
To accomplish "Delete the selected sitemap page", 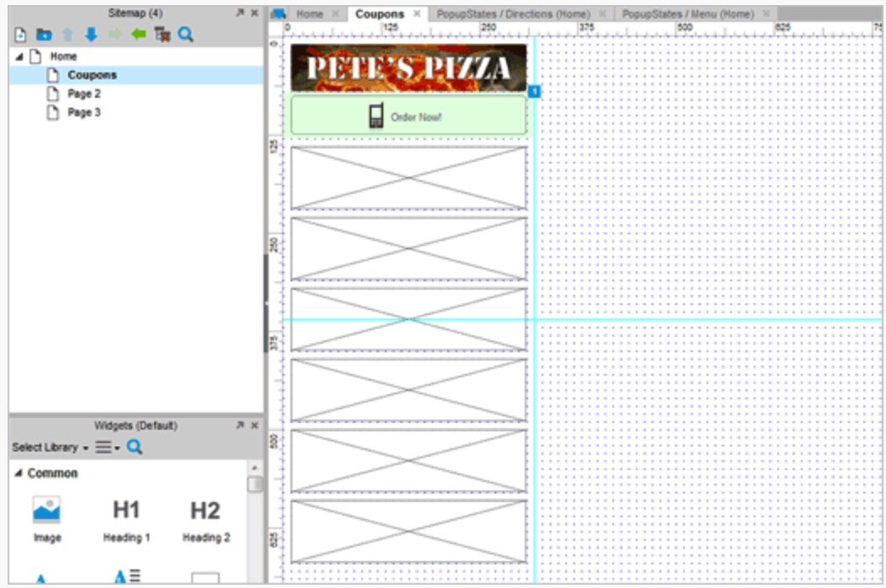I will pyautogui.click(x=163, y=35).
